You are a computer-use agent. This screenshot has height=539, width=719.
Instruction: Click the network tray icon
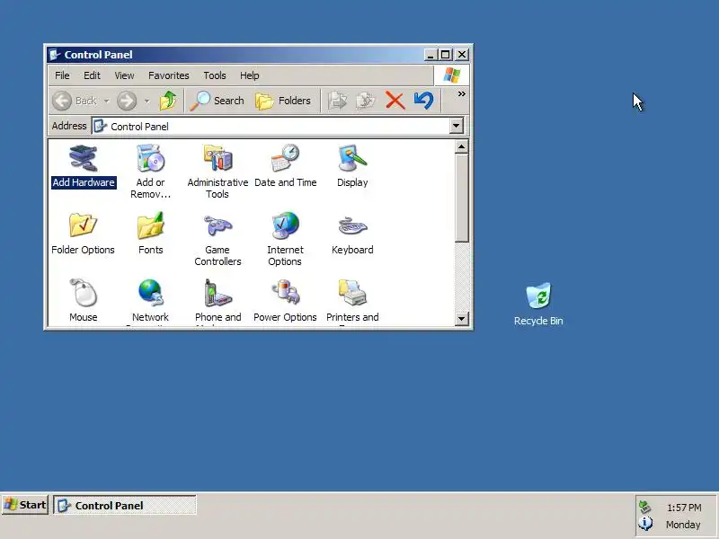coord(645,507)
